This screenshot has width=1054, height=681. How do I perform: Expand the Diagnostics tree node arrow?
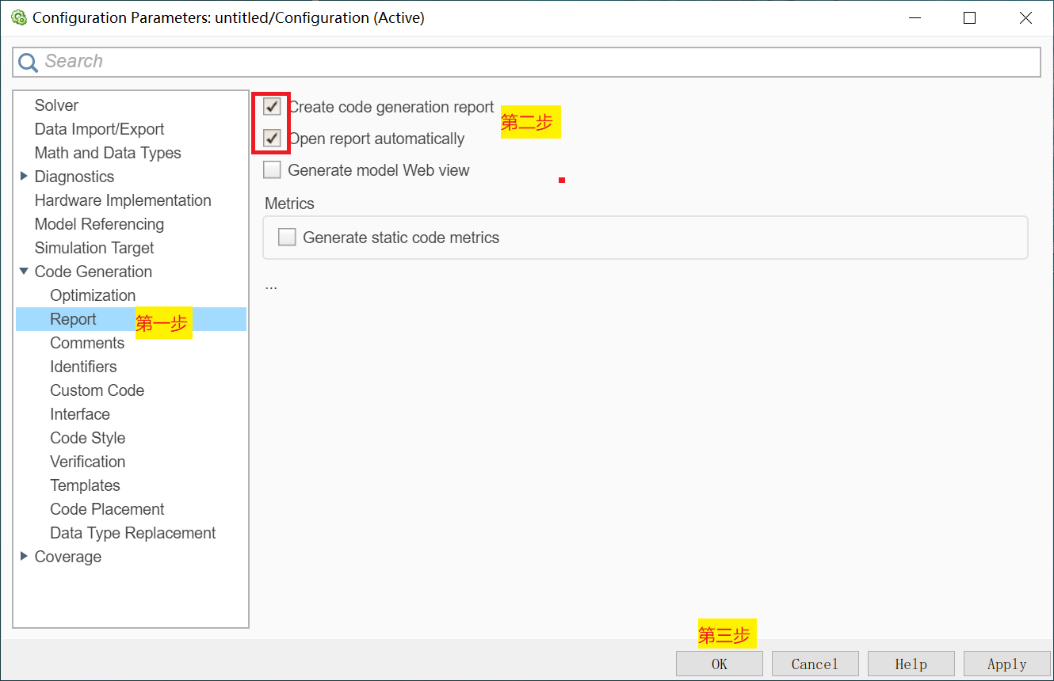pos(25,177)
